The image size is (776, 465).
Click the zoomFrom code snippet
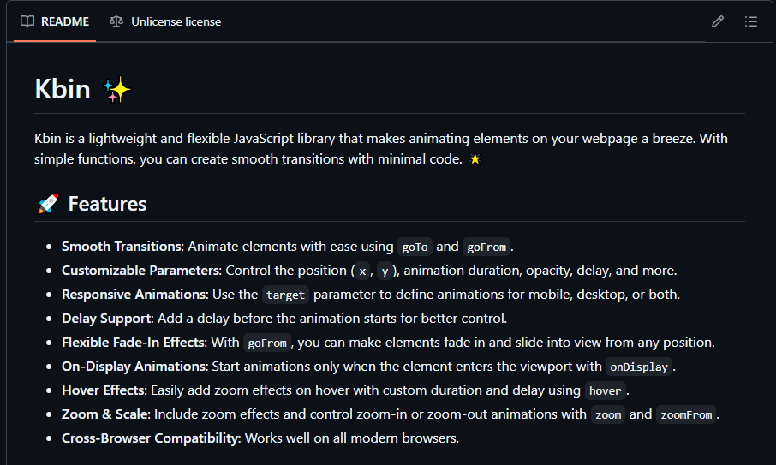tap(686, 414)
